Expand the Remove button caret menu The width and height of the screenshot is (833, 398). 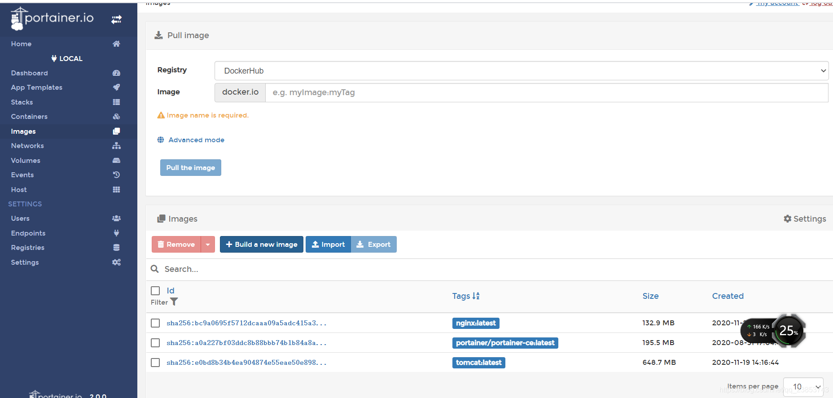coord(208,244)
